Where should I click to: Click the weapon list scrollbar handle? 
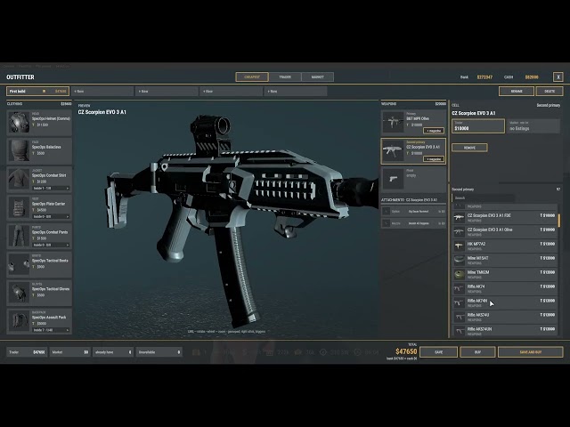pos(558,221)
